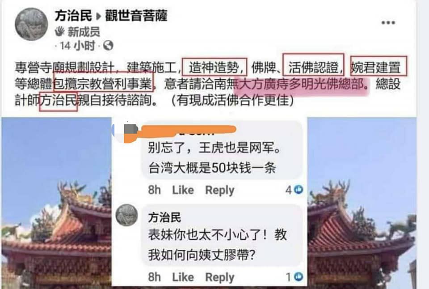Click the 方治民 commenter's small avatar
The width and height of the screenshot is (429, 289).
point(126,215)
